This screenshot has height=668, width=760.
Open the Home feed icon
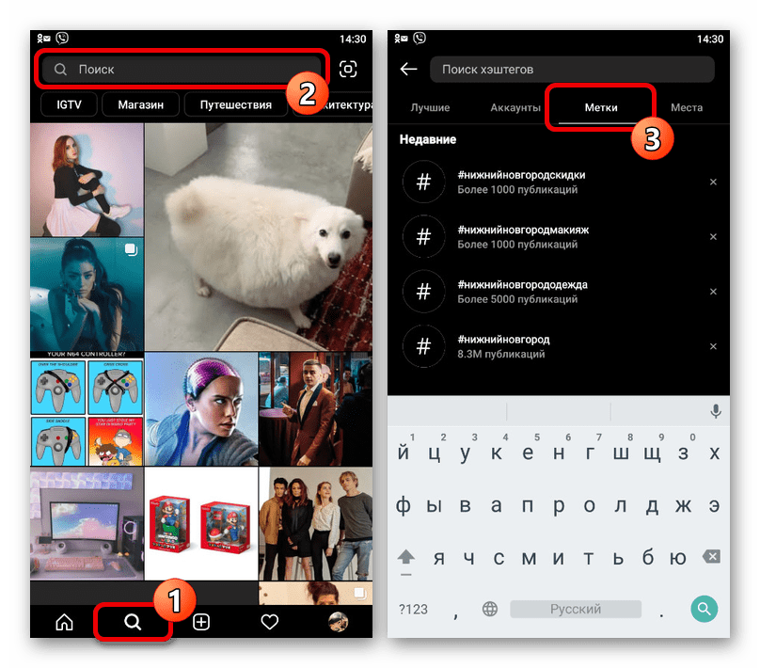click(x=64, y=622)
